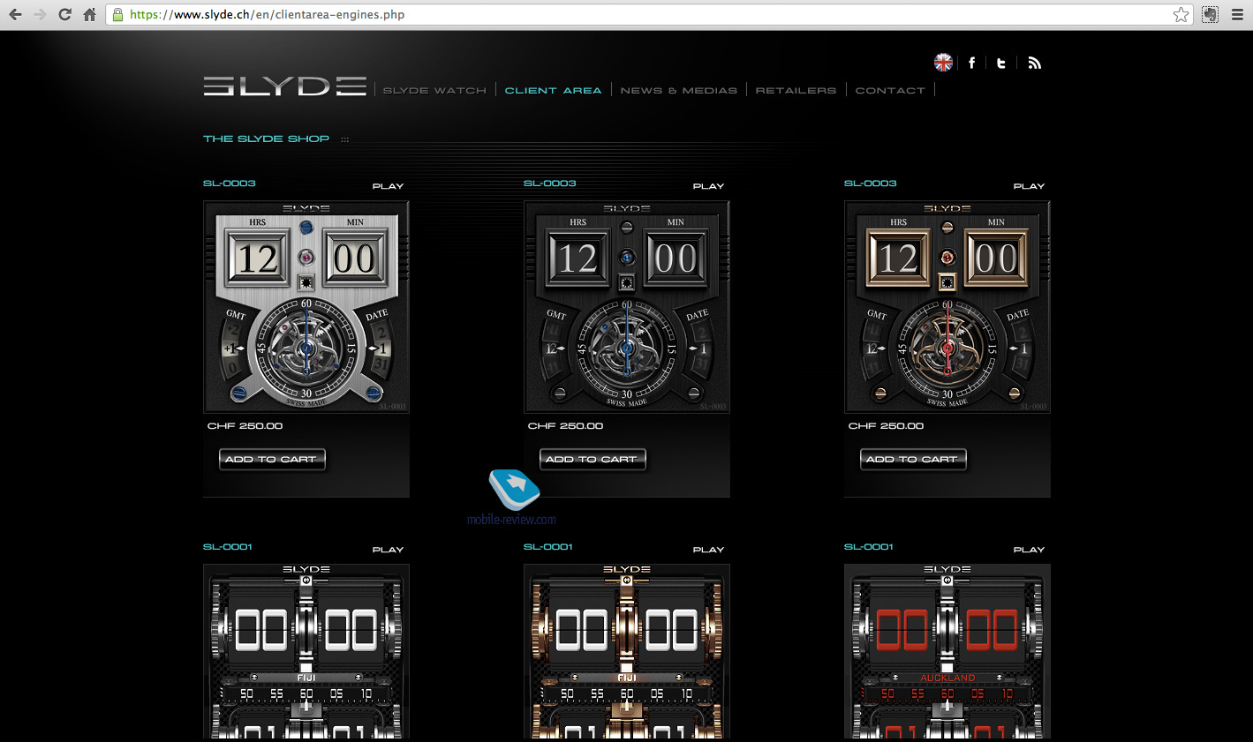This screenshot has height=742, width=1253.
Task: Add the rose-gold SL-0003 face to cart
Action: 913,459
